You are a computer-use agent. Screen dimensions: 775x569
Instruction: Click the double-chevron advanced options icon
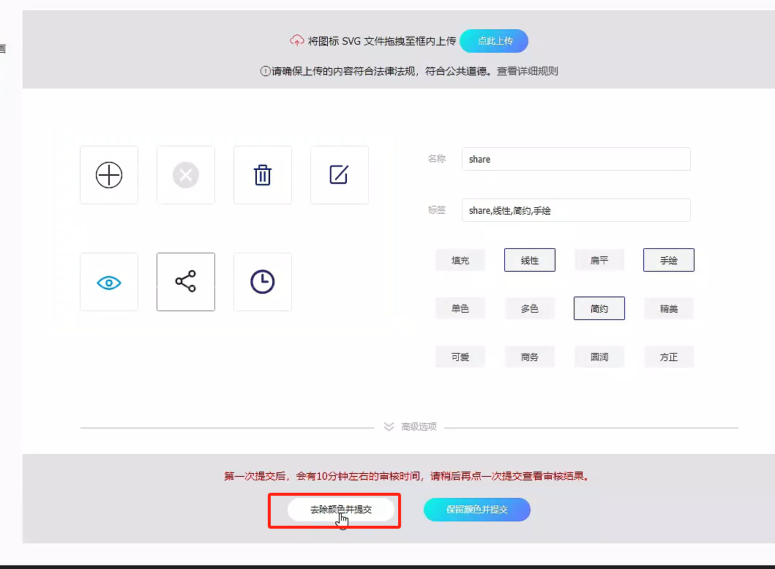point(389,426)
